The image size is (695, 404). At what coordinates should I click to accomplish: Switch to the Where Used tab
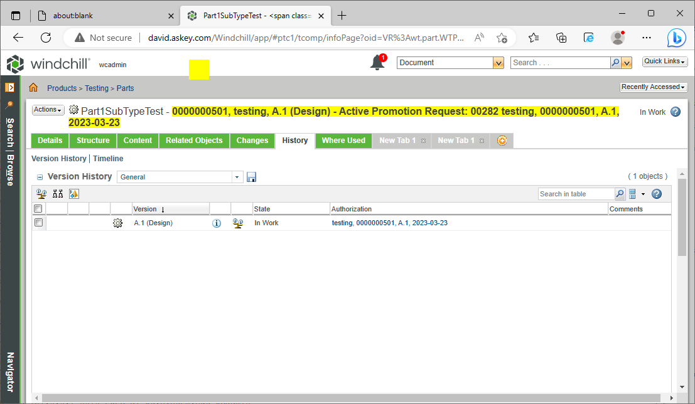[x=343, y=141]
